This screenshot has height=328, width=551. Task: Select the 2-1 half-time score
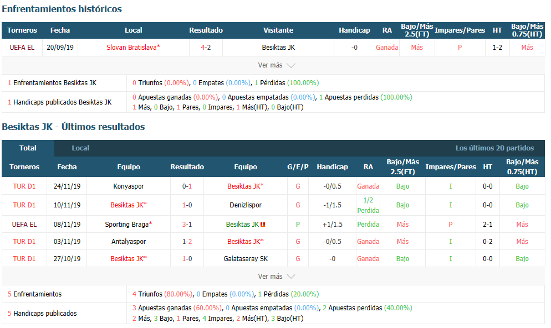pos(487,225)
